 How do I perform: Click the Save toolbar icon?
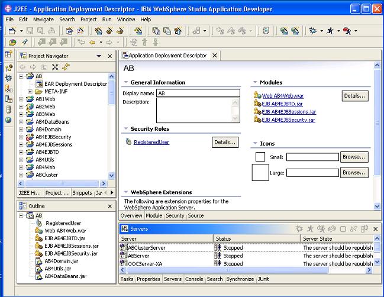click(30, 31)
